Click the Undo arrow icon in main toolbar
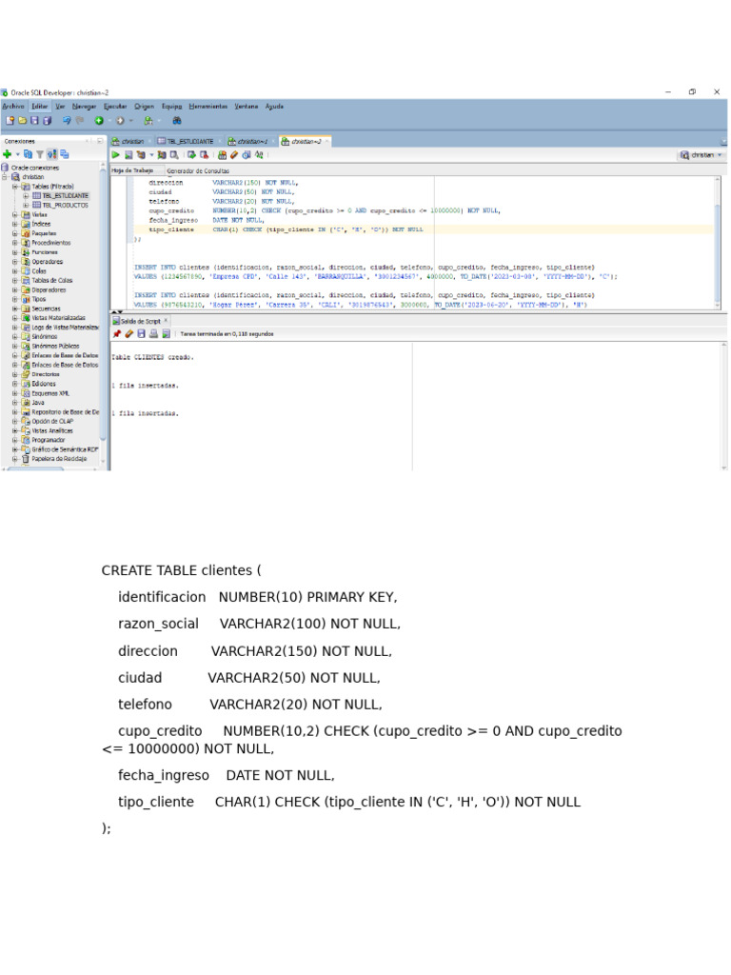731x975 pixels. (66, 121)
